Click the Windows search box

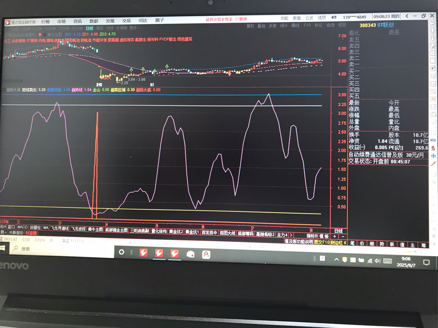point(62,249)
